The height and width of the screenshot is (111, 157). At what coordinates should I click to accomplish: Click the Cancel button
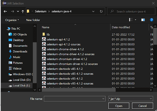pyautogui.click(x=143, y=106)
